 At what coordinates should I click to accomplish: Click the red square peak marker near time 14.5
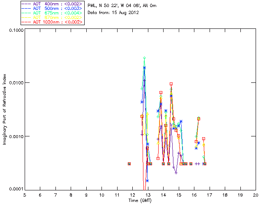point(171,84)
